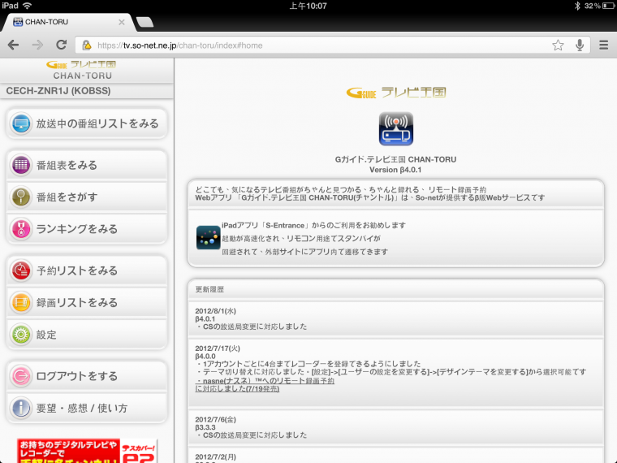617x463 pixels.
Task: Click the 2012/7/17(火) update entry
Action: pos(396,372)
